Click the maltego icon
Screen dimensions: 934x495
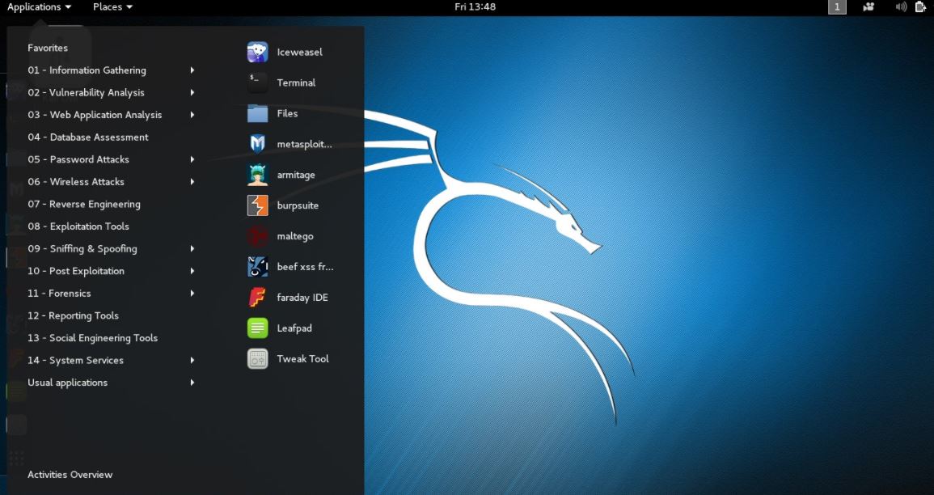pyautogui.click(x=257, y=237)
